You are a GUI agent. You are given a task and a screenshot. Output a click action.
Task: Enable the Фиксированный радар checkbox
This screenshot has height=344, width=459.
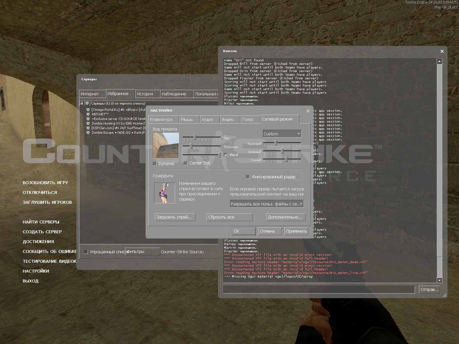point(248,177)
